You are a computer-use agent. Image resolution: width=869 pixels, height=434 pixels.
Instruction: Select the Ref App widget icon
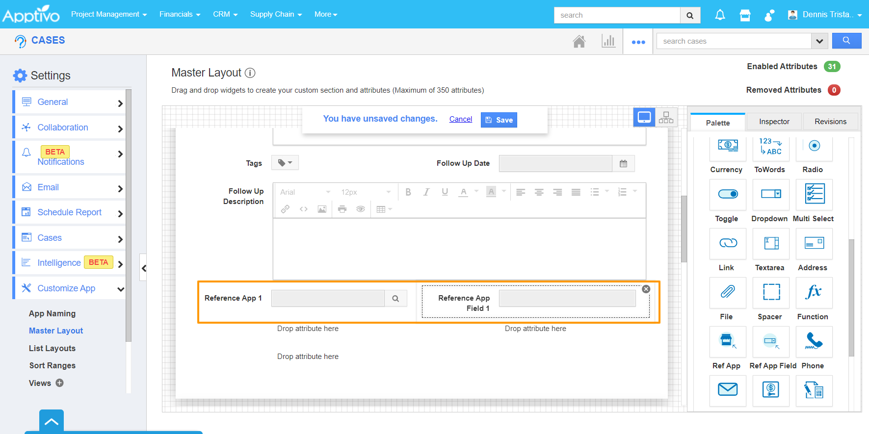tap(727, 341)
